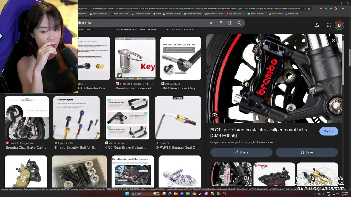This screenshot has height=197, width=351.
Task: Click the Visit button for the brembo image
Action: coord(329,131)
